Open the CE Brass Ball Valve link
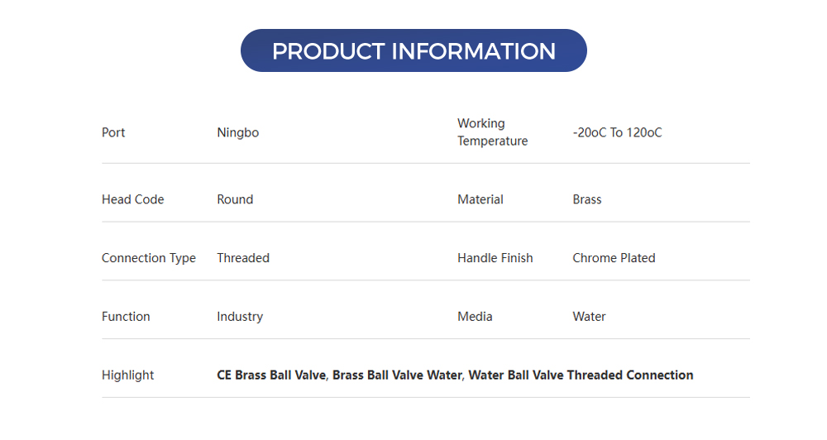The height and width of the screenshot is (440, 827). point(272,375)
